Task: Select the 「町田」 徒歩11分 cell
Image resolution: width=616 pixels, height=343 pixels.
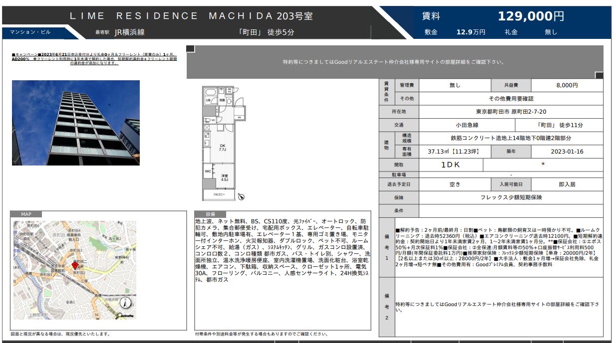Action: click(x=559, y=125)
